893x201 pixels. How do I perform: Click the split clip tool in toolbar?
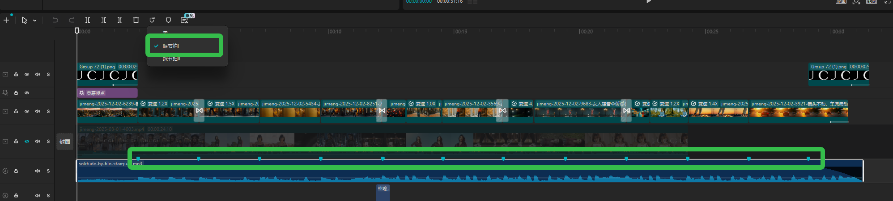point(88,20)
